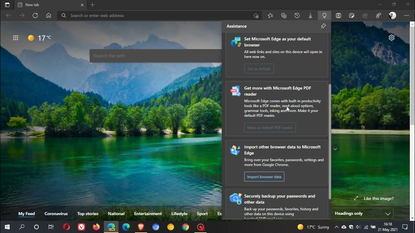Open Settings and more ellipsis menu
Screen dimensions: 415x233
click(x=406, y=16)
